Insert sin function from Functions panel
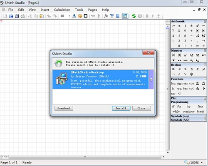The width and height of the screenshot is (208, 166). click(186, 84)
